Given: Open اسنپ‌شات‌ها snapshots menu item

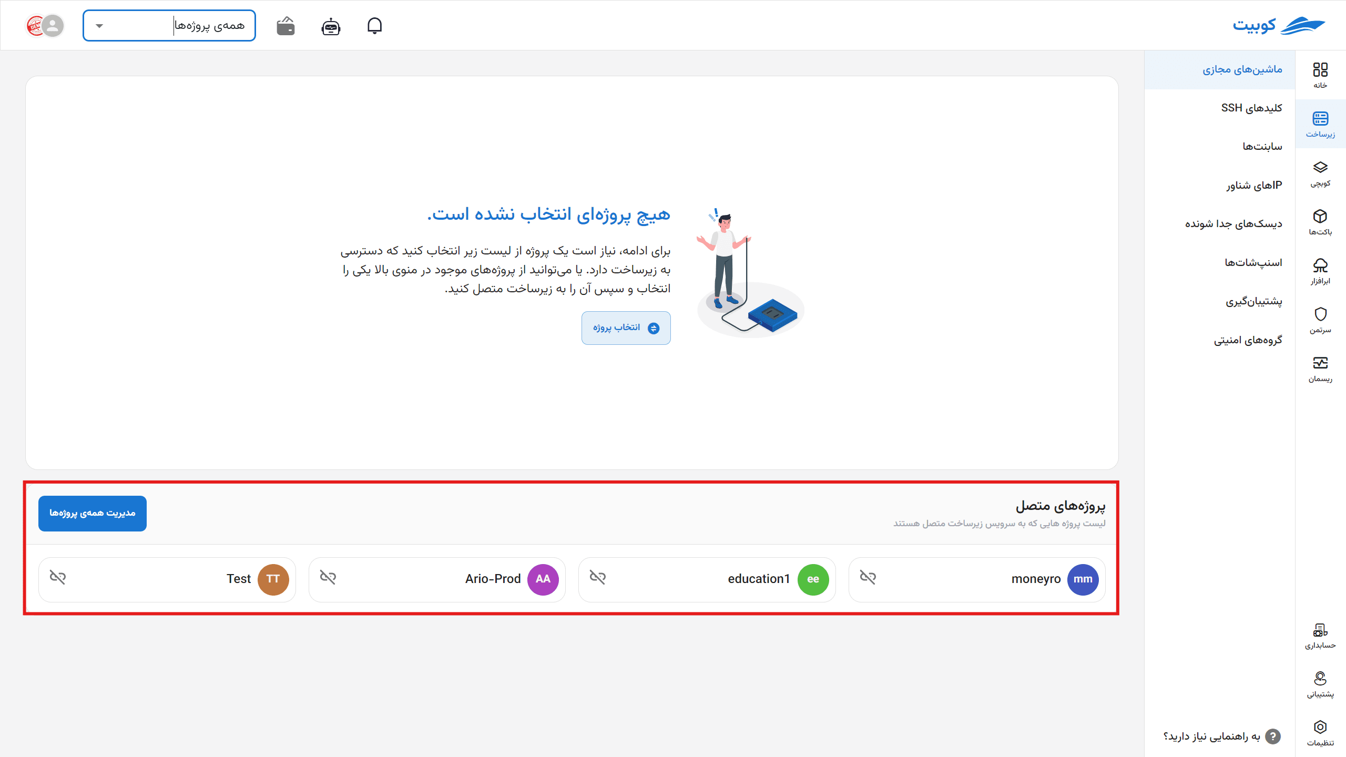Looking at the screenshot, I should tap(1220, 262).
